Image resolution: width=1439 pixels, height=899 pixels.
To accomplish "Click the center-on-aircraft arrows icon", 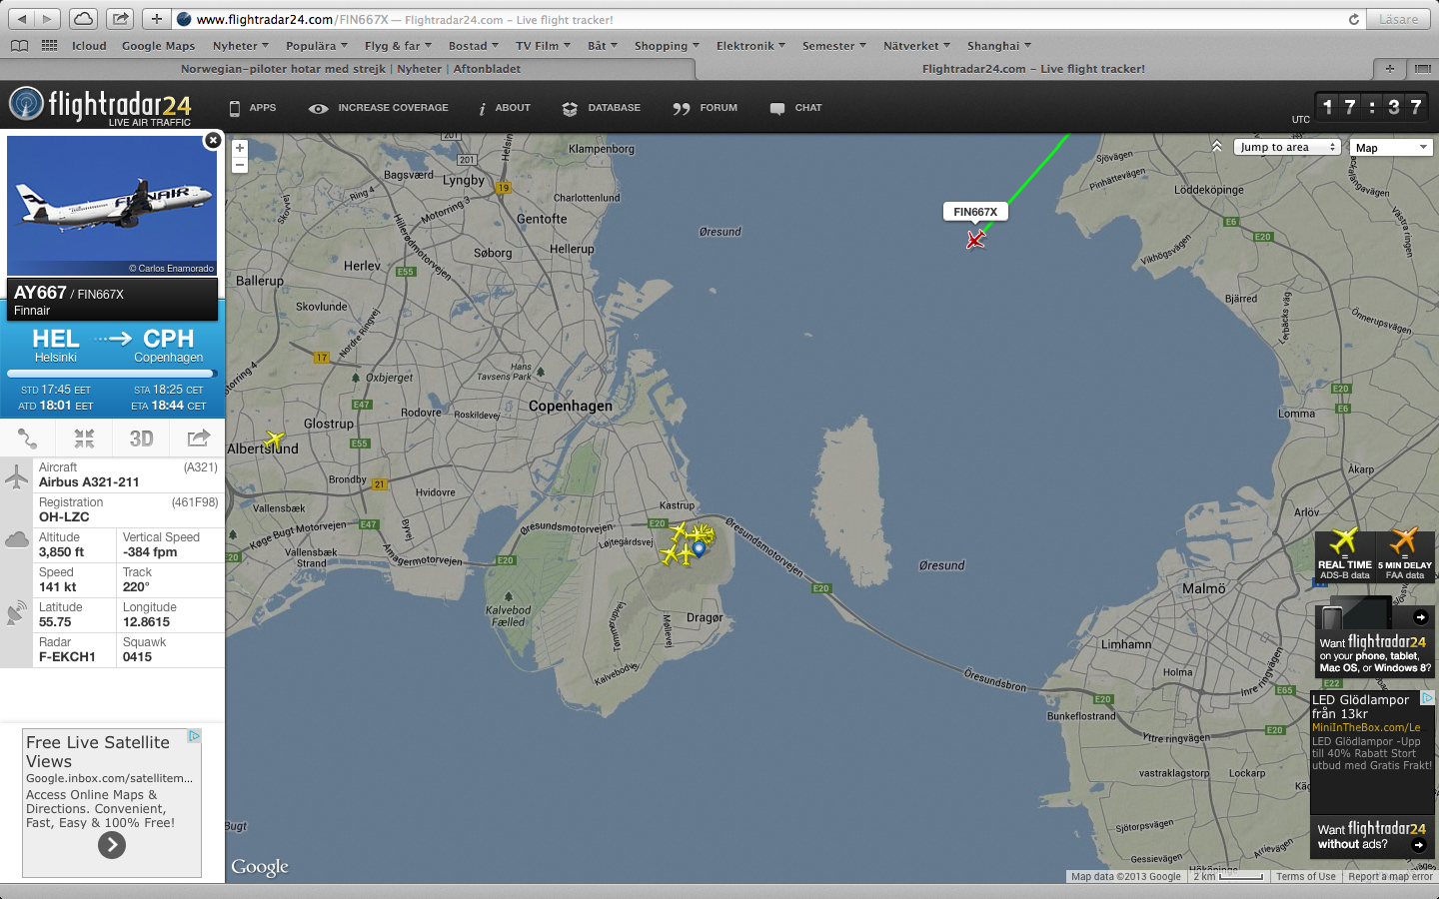I will tap(84, 439).
